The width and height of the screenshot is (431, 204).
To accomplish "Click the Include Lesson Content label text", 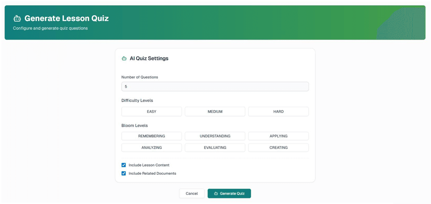I will coord(149,165).
